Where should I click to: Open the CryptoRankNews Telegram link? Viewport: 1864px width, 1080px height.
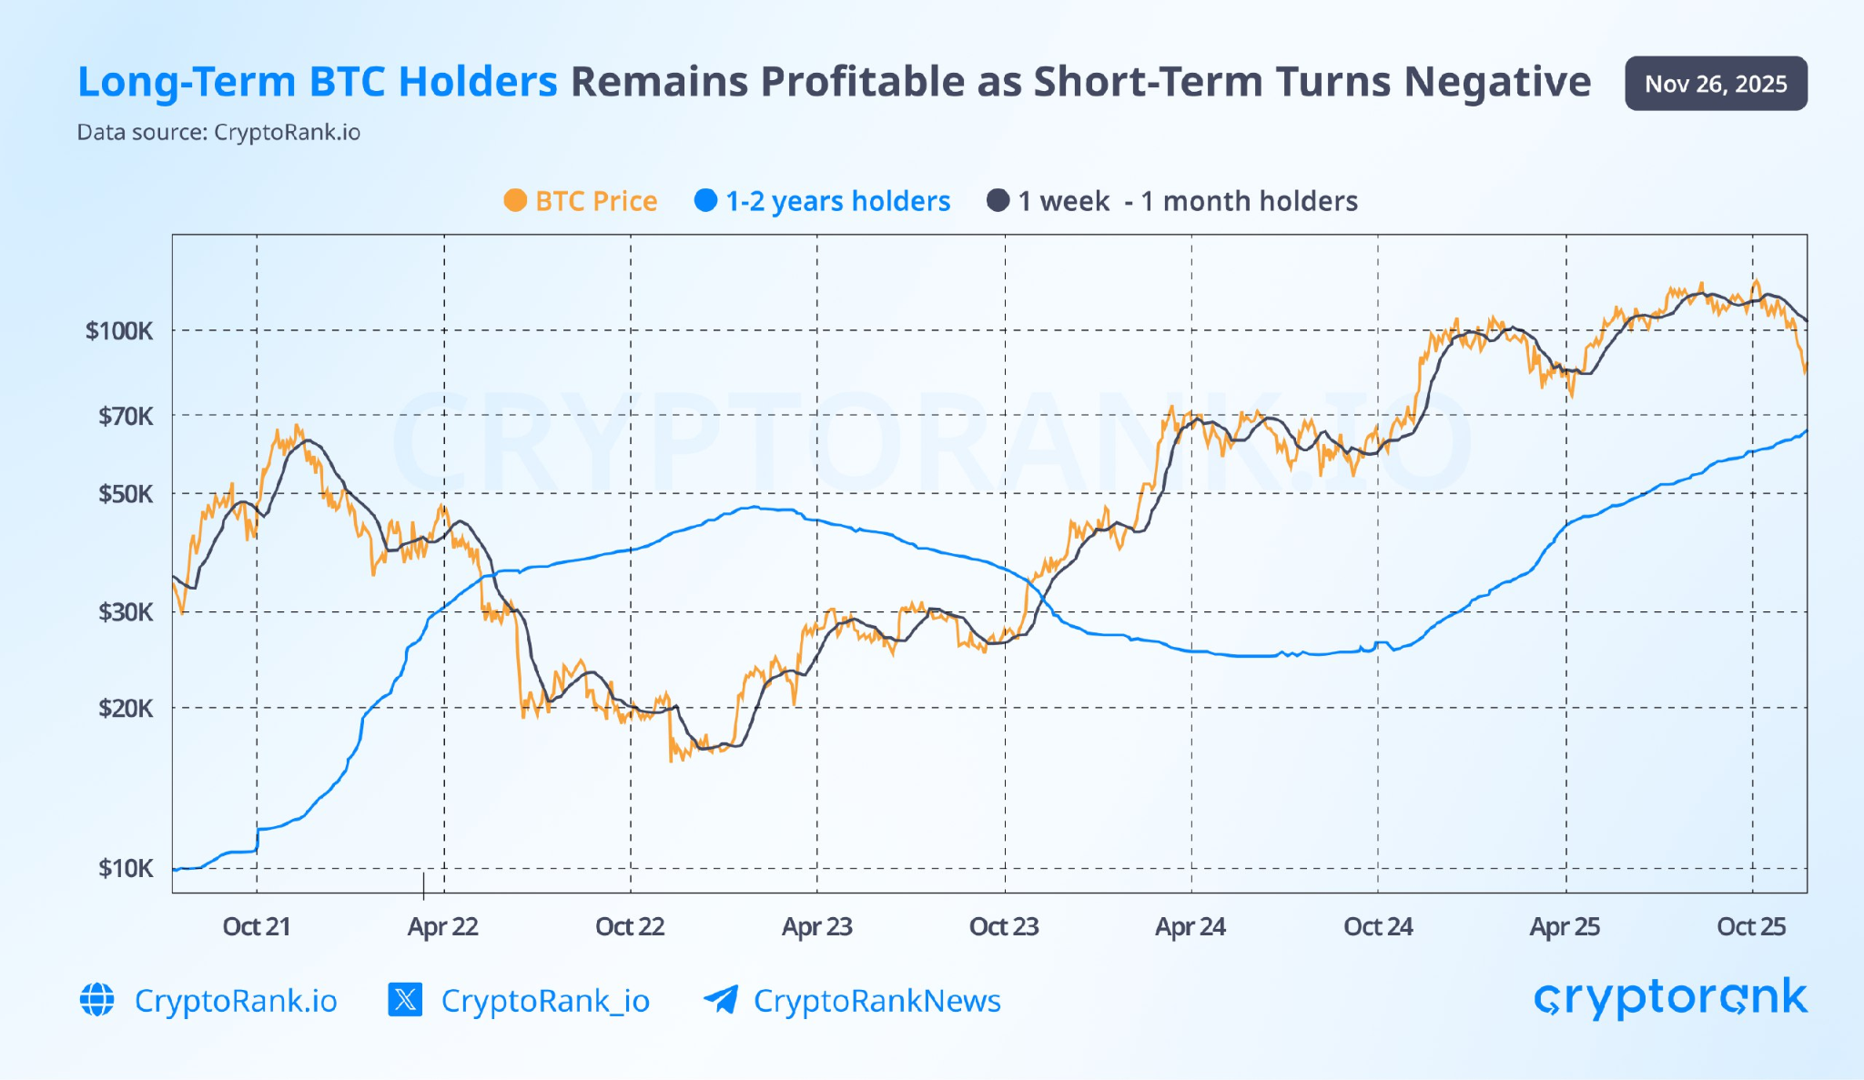point(876,1001)
